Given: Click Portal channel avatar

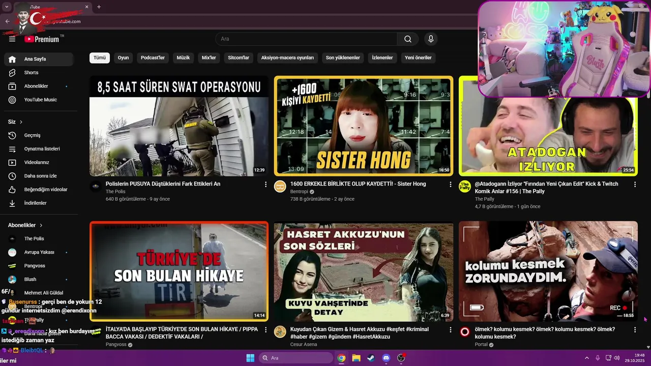Looking at the screenshot, I should coord(464,331).
